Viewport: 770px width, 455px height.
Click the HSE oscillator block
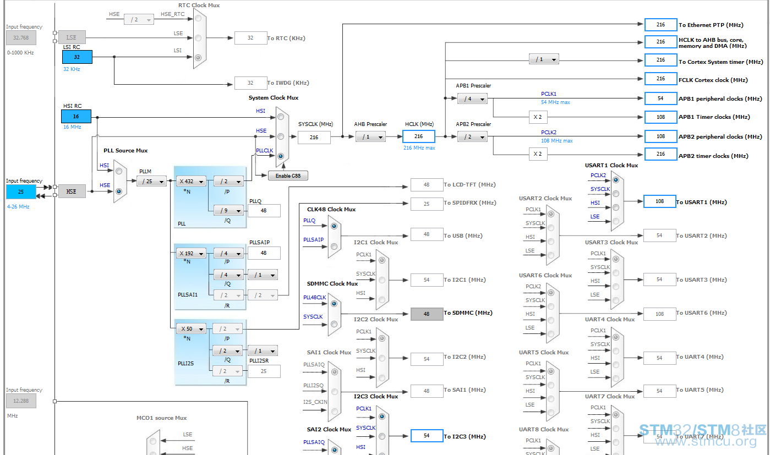point(72,191)
